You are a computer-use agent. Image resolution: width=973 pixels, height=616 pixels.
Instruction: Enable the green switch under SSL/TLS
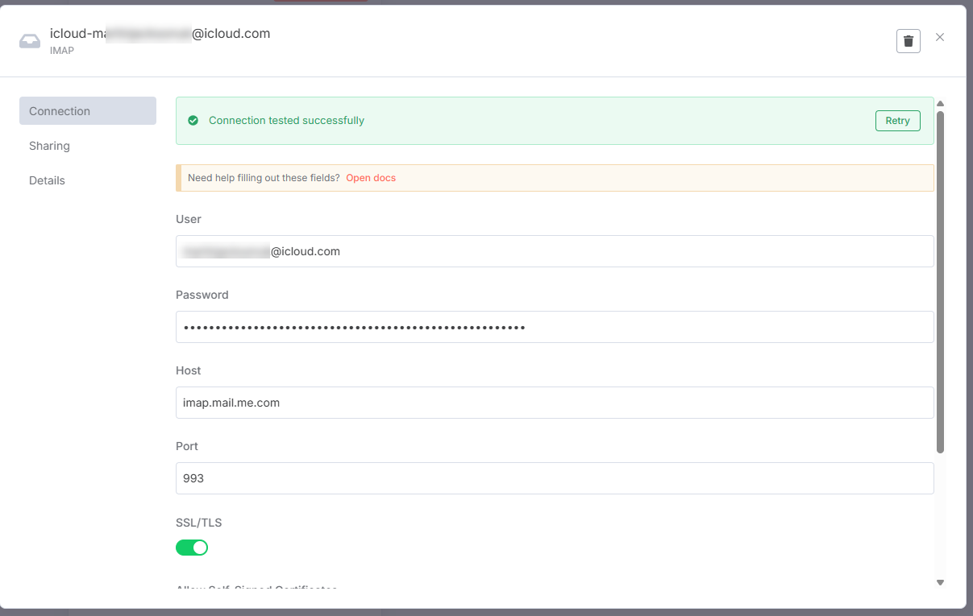point(192,547)
